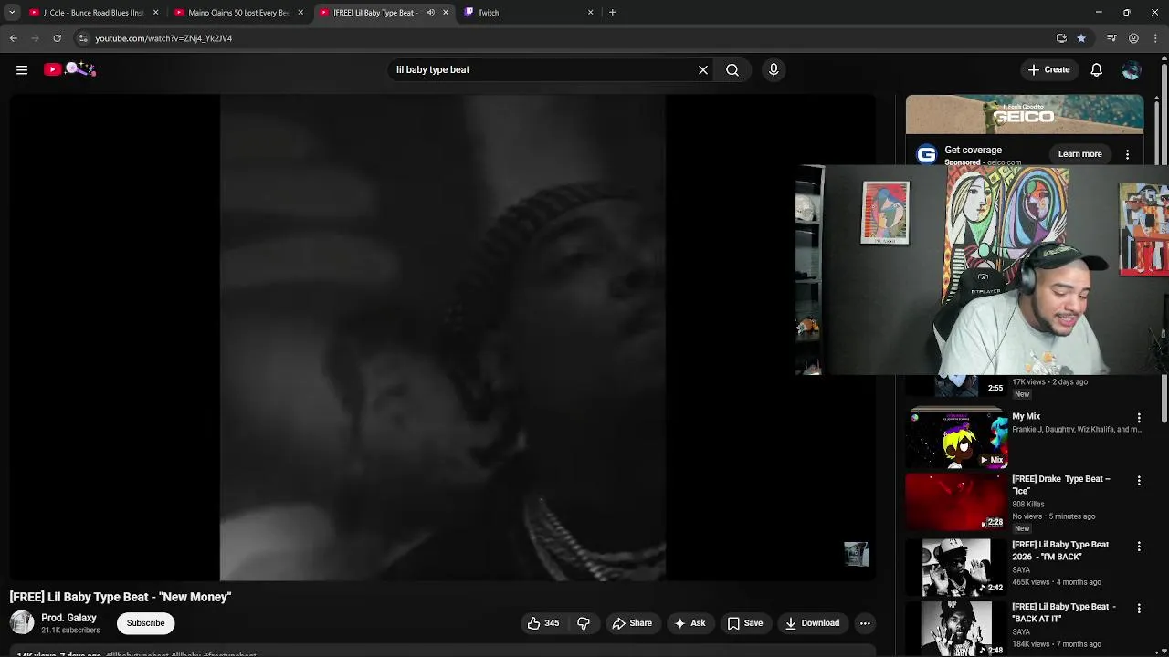Open the browser media control icon
This screenshot has width=1169, height=657.
click(x=1111, y=38)
